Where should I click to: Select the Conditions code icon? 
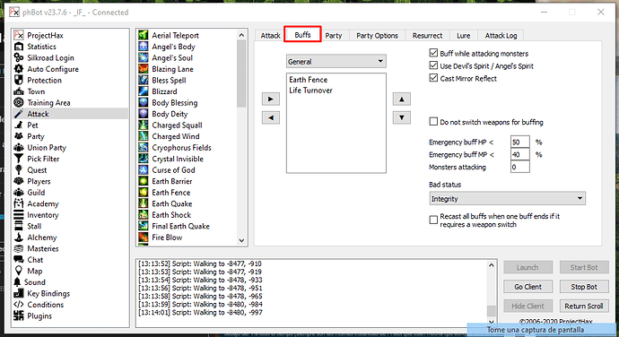pyautogui.click(x=19, y=305)
